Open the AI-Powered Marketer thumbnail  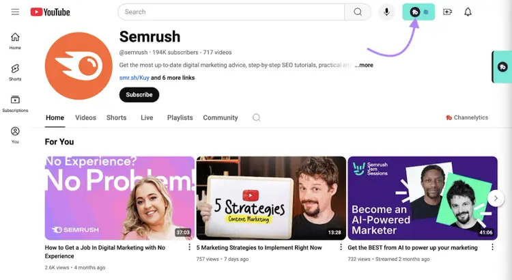coord(423,198)
